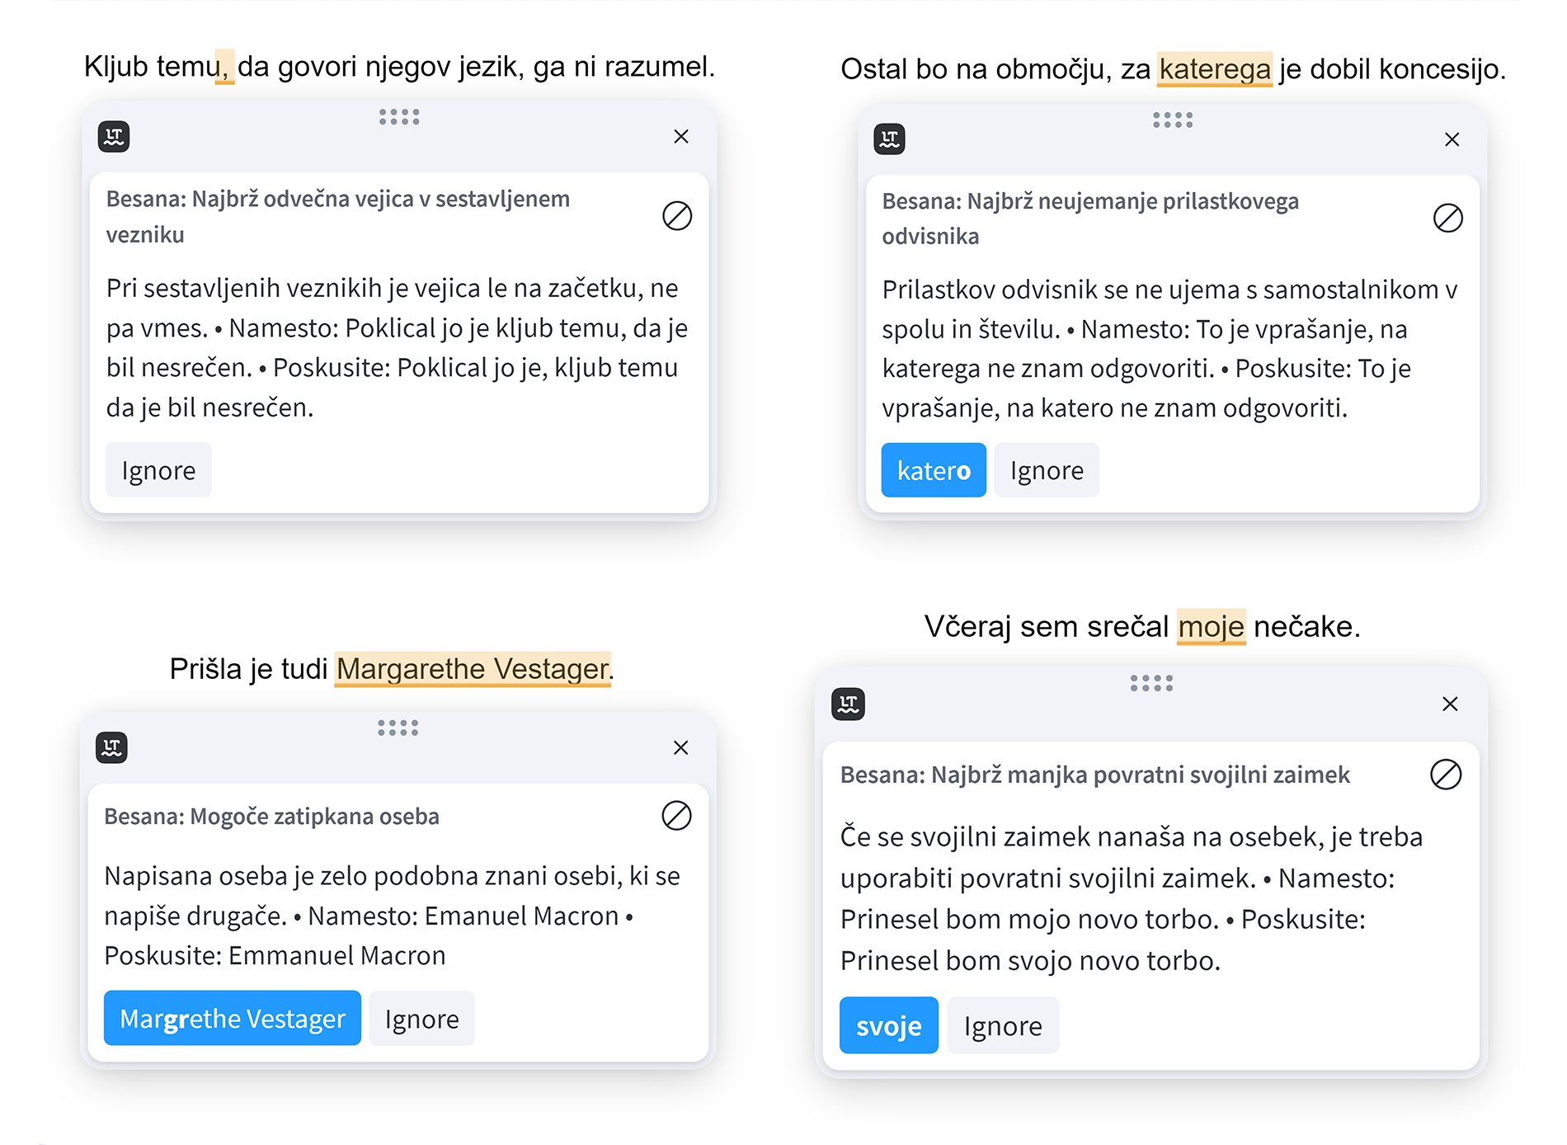Accept the "Margrethe Vestager" correction
1567x1145 pixels.
[x=232, y=1018]
